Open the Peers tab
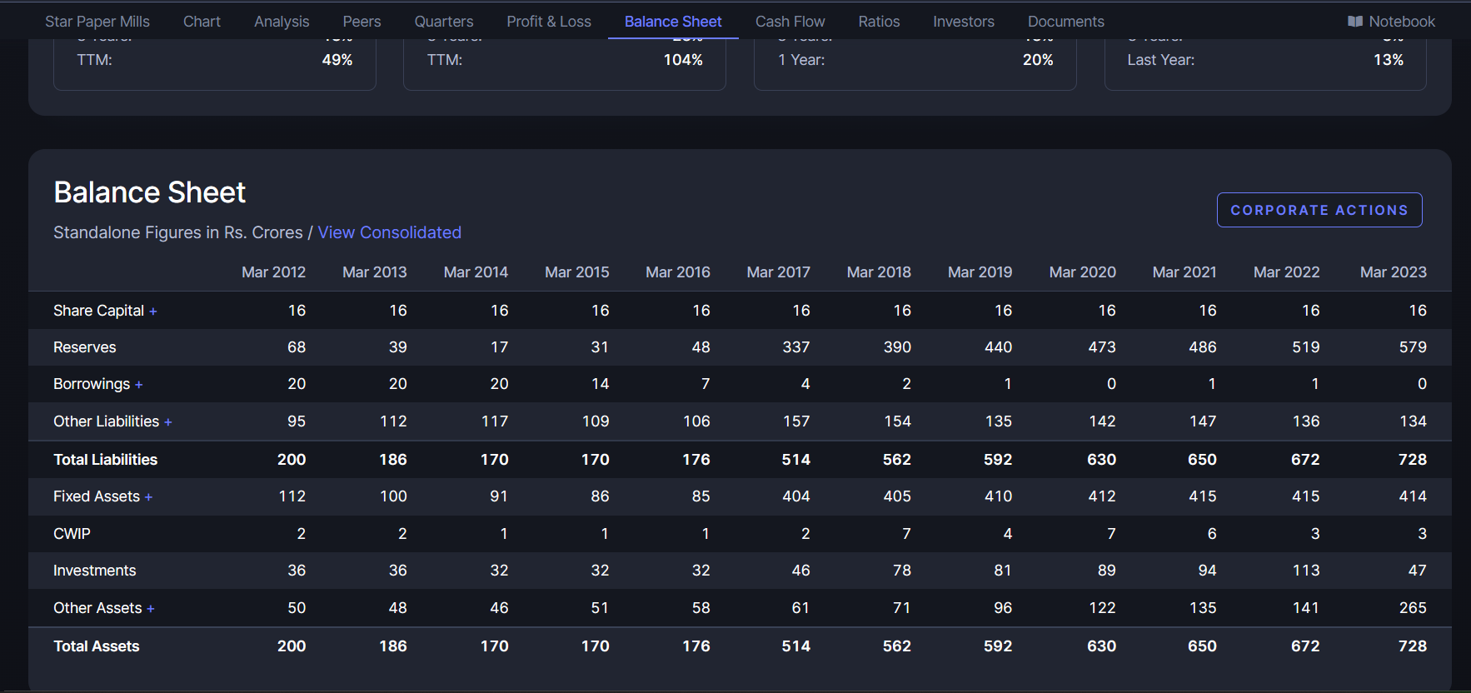This screenshot has width=1471, height=693. (x=362, y=22)
